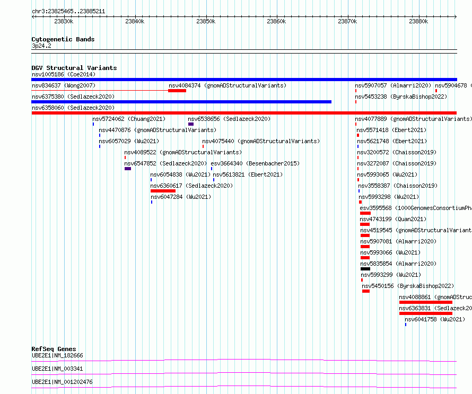
Task: Select the red bar under esv3595568
Action: click(x=365, y=213)
